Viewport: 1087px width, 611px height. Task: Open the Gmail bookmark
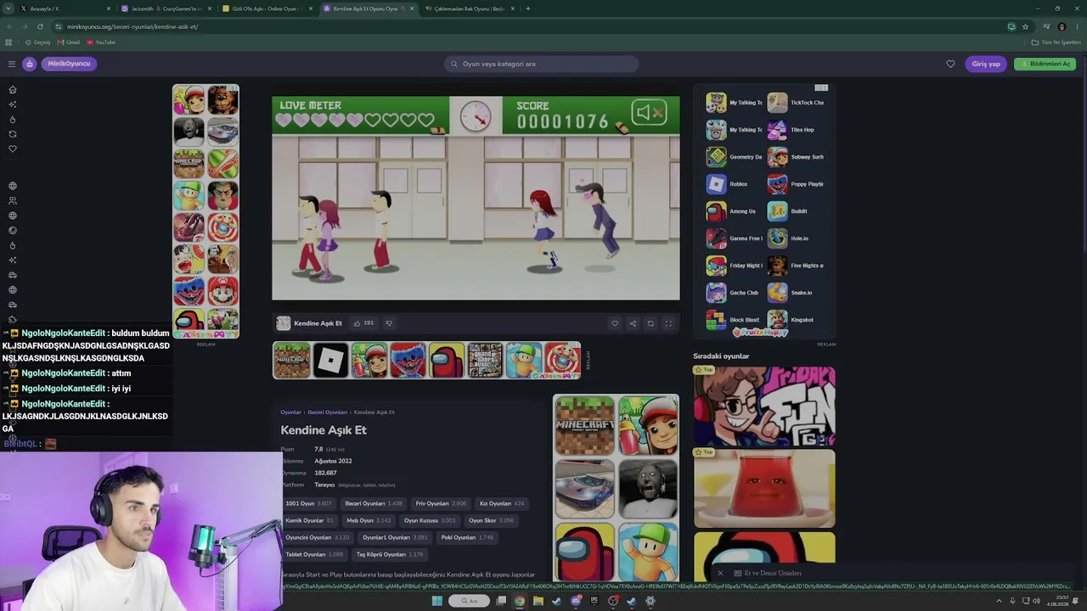[x=69, y=42]
